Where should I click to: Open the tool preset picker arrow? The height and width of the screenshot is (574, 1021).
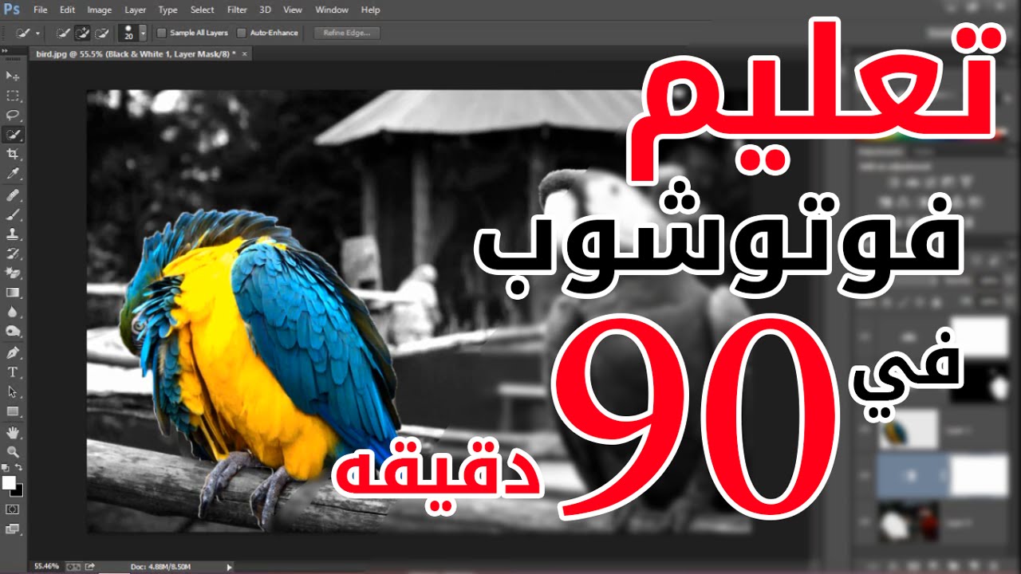click(x=37, y=33)
